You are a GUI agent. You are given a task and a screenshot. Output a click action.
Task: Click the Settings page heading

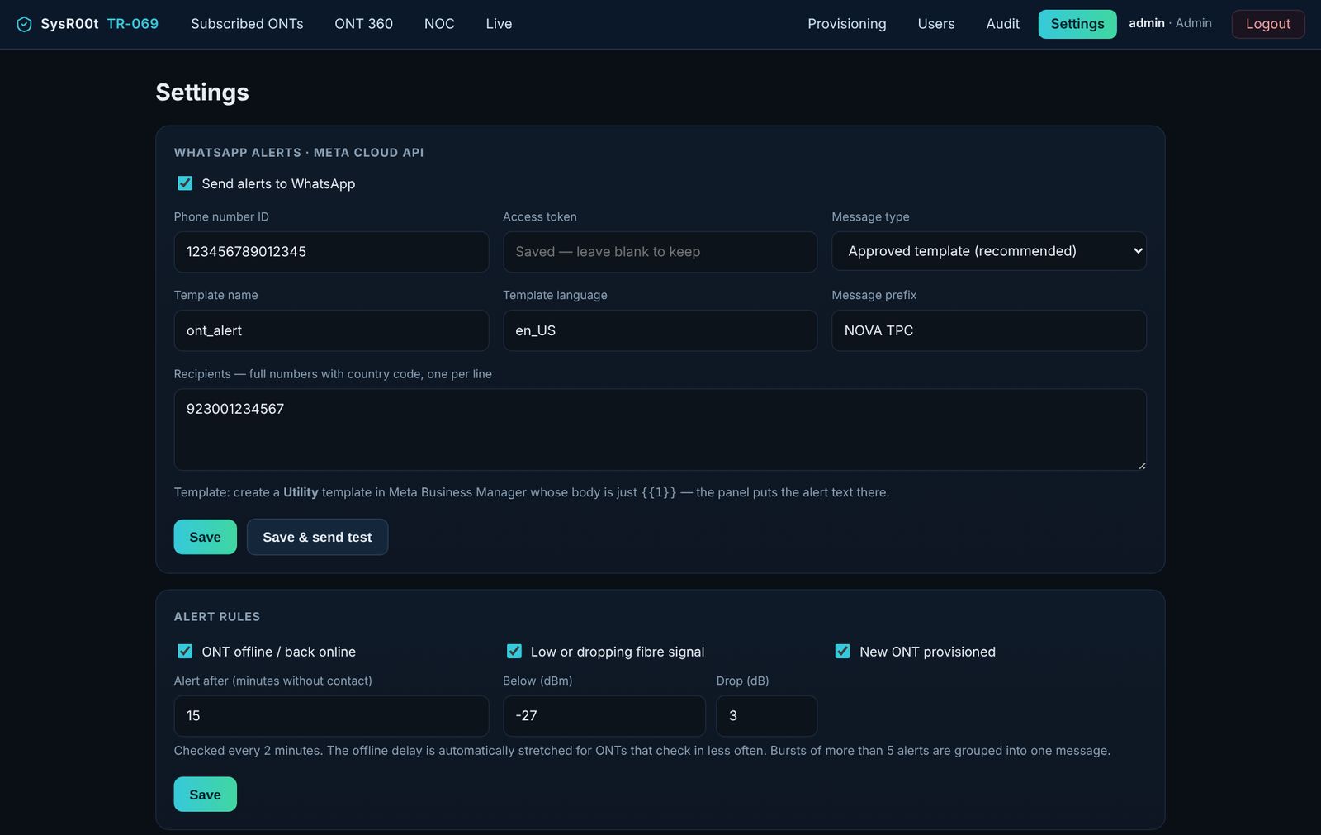202,92
